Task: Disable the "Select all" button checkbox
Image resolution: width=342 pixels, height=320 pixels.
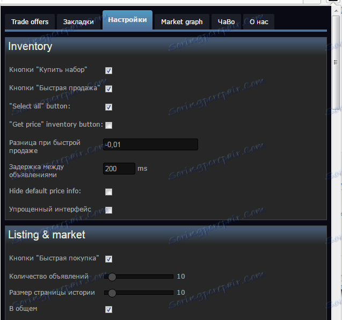Action: (x=108, y=107)
